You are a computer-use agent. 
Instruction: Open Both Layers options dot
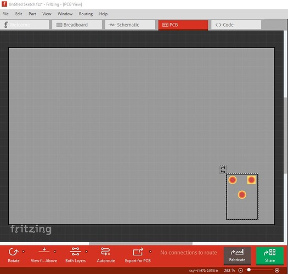[x=86, y=252]
